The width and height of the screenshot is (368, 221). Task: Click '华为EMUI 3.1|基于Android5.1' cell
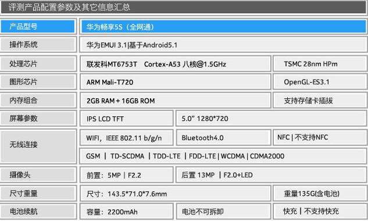223,45
